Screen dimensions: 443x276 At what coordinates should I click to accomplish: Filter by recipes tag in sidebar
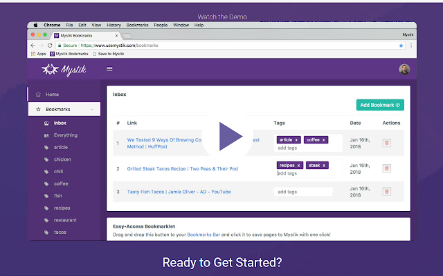point(62,208)
